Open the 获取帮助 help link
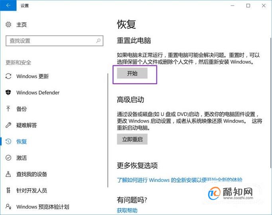The image size is (272, 215). [127, 211]
